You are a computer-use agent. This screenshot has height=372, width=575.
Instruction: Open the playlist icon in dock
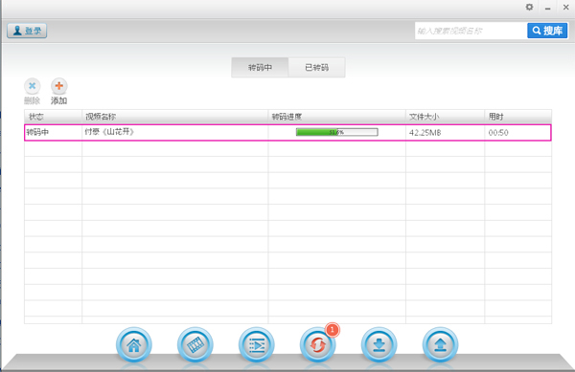click(x=256, y=344)
